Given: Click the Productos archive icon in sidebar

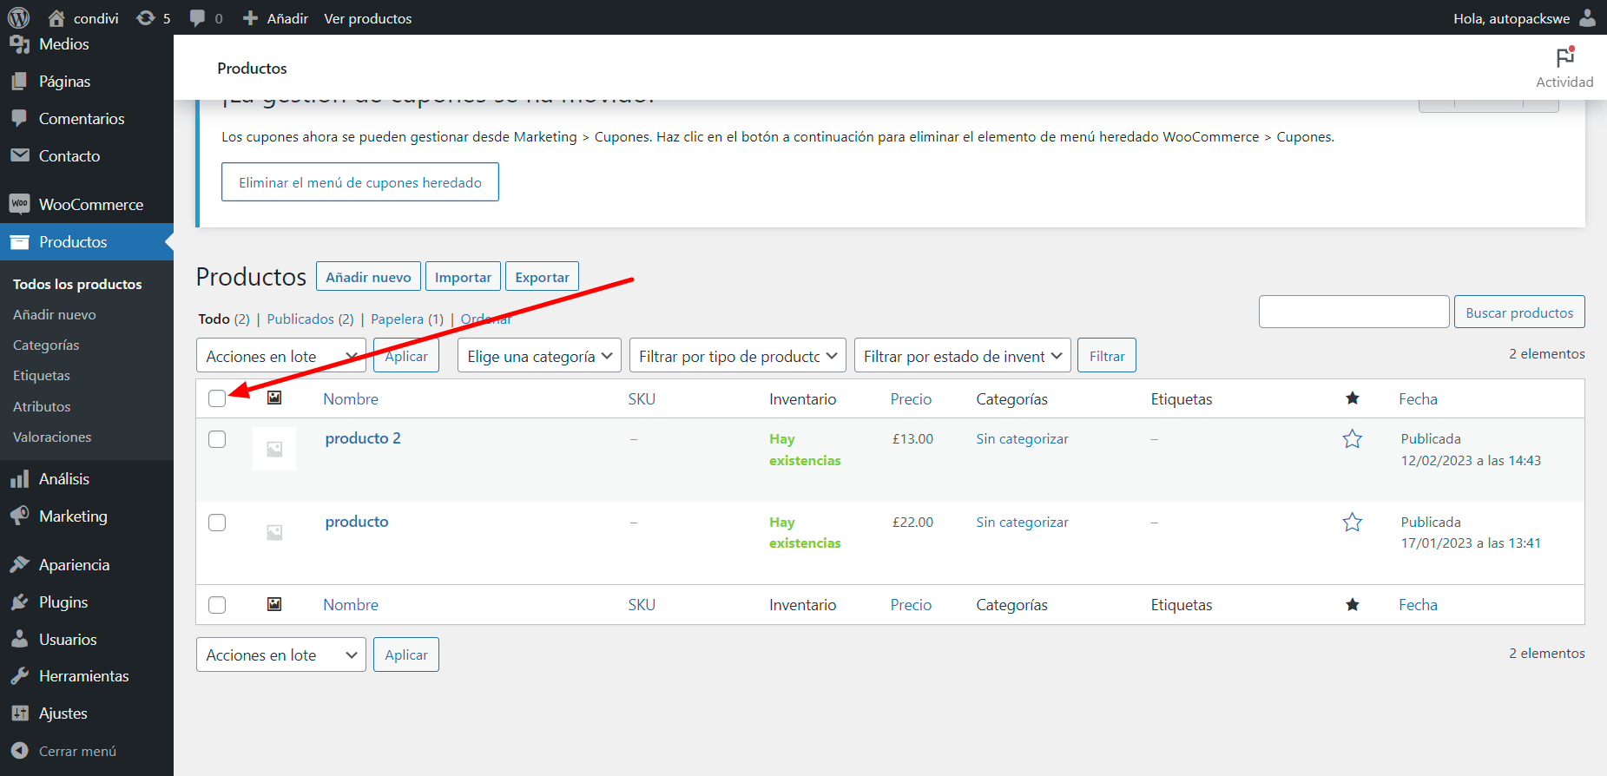Looking at the screenshot, I should point(19,242).
